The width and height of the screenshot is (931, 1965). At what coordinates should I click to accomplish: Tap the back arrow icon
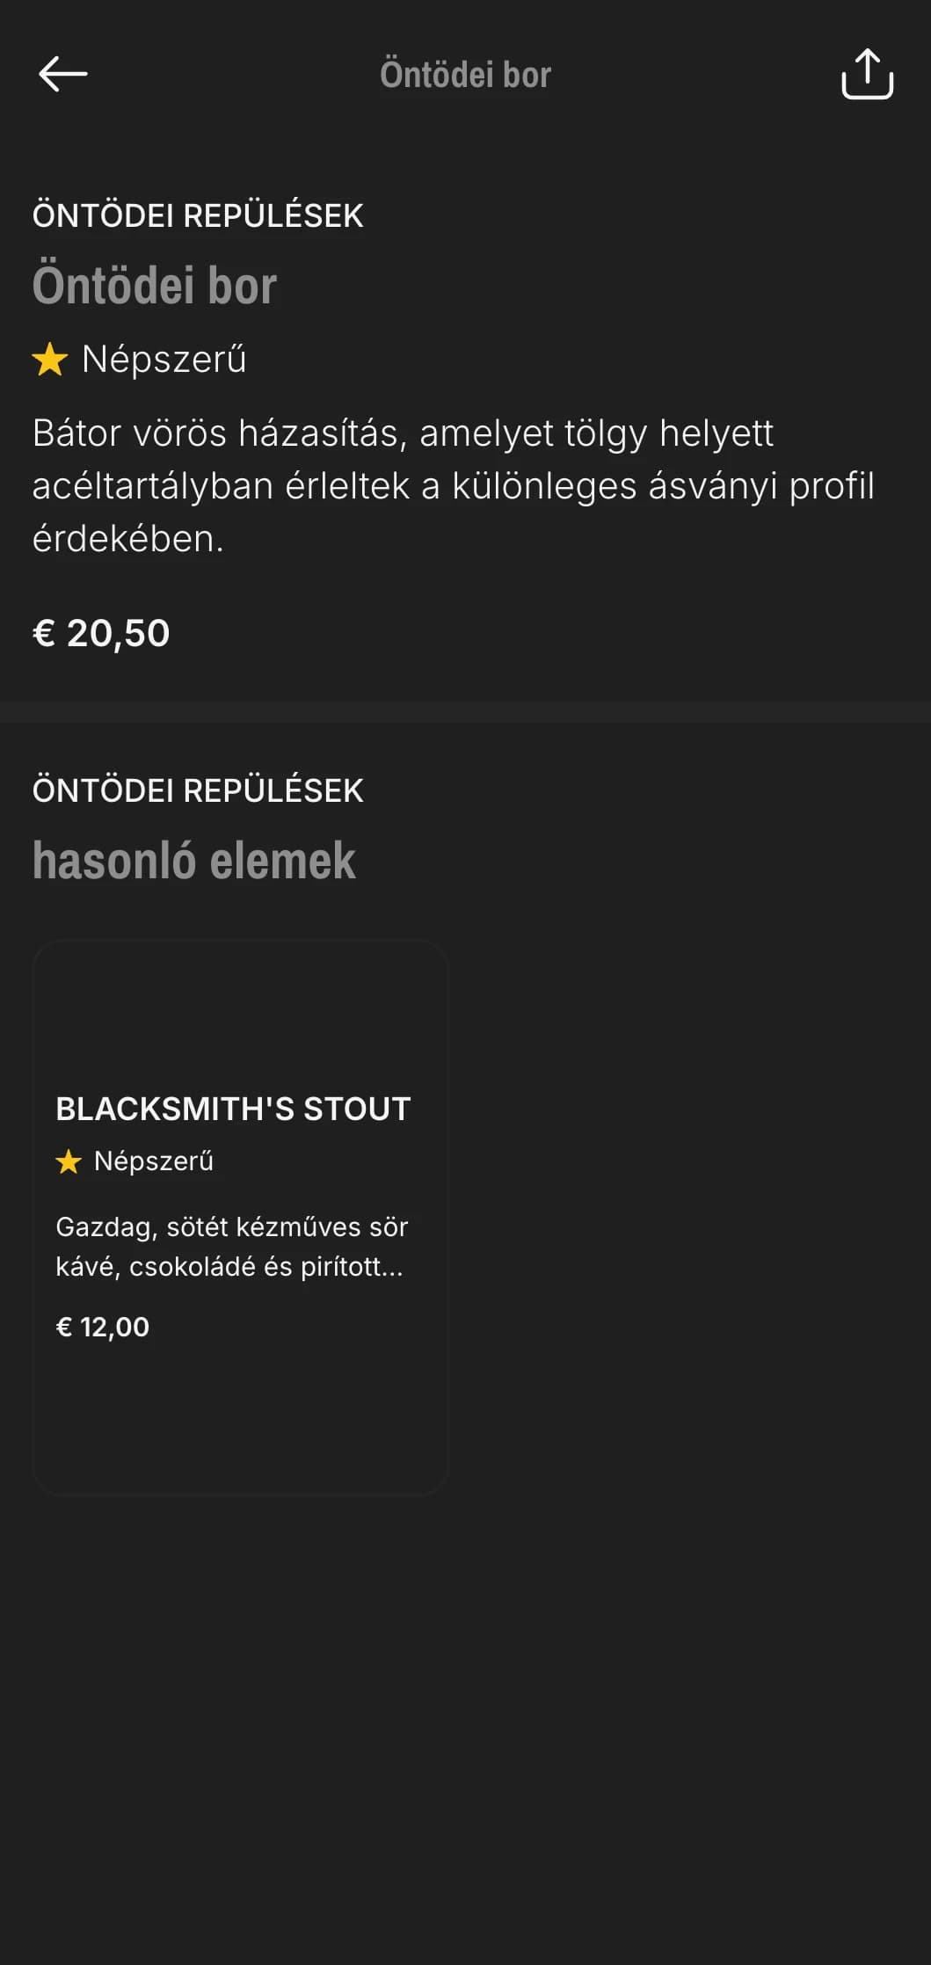point(63,74)
